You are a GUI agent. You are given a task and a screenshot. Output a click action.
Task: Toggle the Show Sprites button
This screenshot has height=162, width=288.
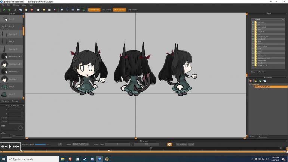click(x=119, y=10)
